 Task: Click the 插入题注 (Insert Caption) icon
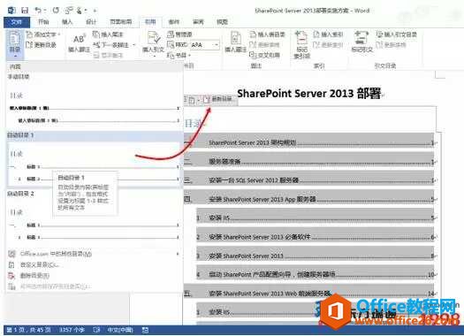point(236,42)
